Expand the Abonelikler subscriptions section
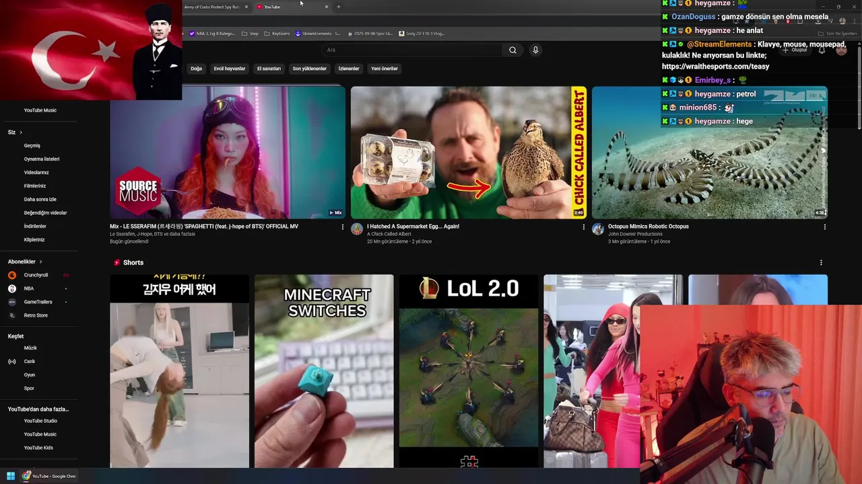The height and width of the screenshot is (484, 862). click(x=25, y=261)
